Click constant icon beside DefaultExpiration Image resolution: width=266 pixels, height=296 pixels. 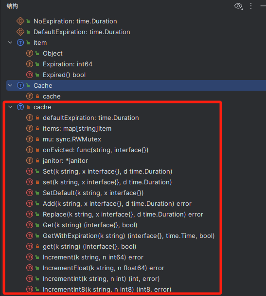(x=20, y=32)
